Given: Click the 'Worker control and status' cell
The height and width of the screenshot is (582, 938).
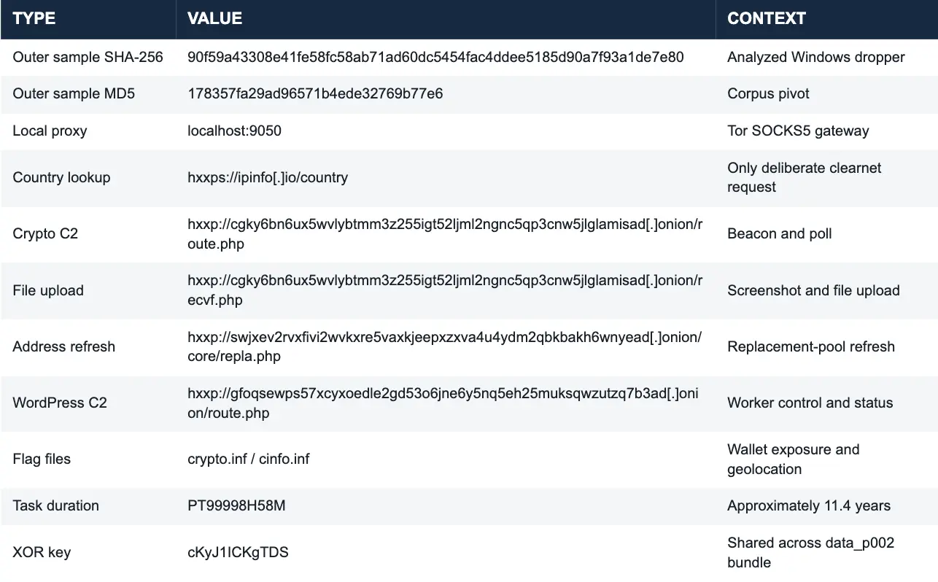Looking at the screenshot, I should 810,403.
